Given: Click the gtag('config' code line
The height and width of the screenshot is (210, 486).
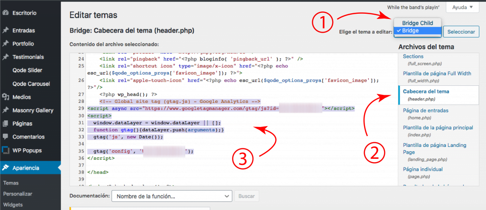Looking at the screenshot, I should 143,152.
